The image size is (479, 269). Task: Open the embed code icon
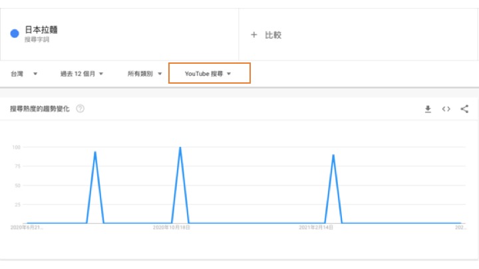click(446, 109)
